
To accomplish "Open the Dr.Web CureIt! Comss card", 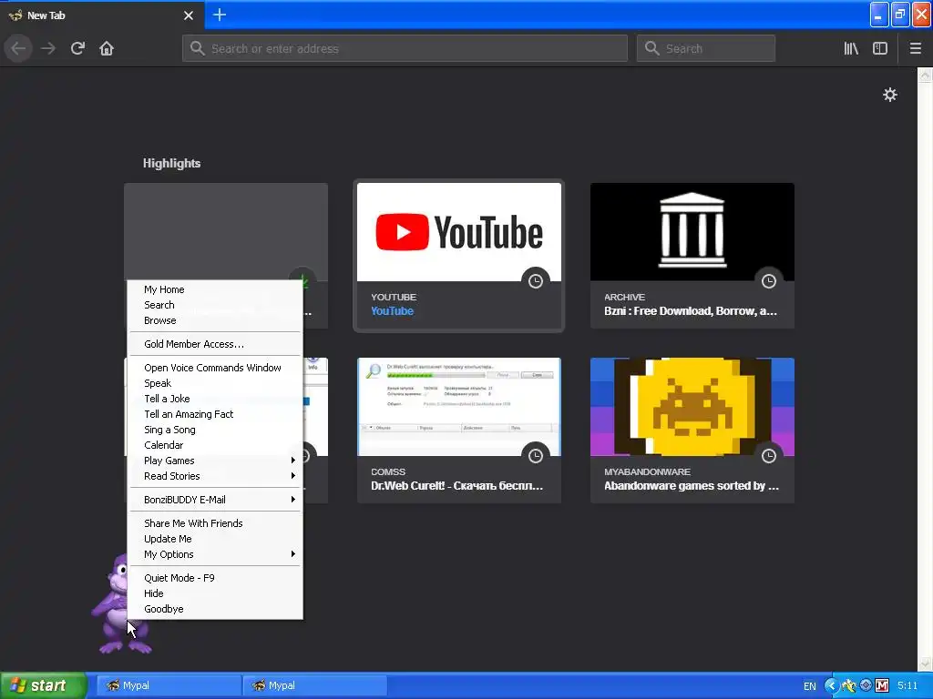I will pyautogui.click(x=459, y=431).
